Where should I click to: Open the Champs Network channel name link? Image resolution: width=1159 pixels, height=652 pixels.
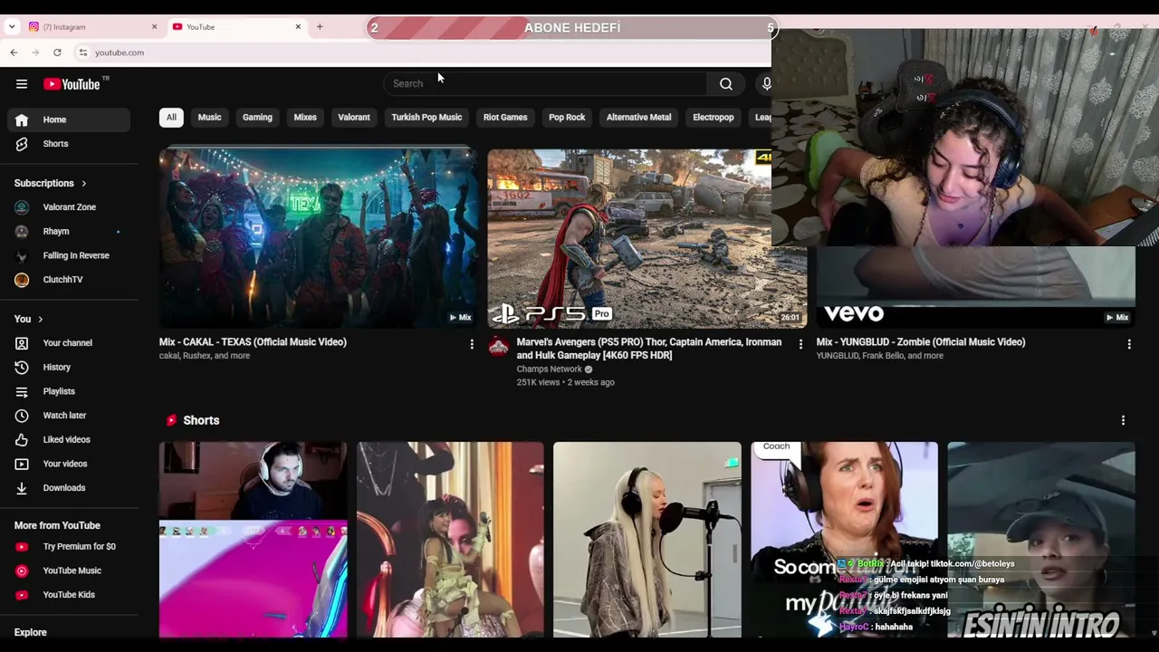click(549, 369)
